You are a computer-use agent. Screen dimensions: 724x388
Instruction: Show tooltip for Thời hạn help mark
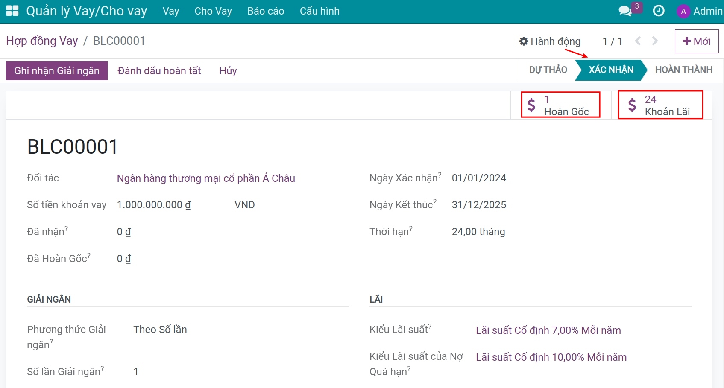pos(411,228)
